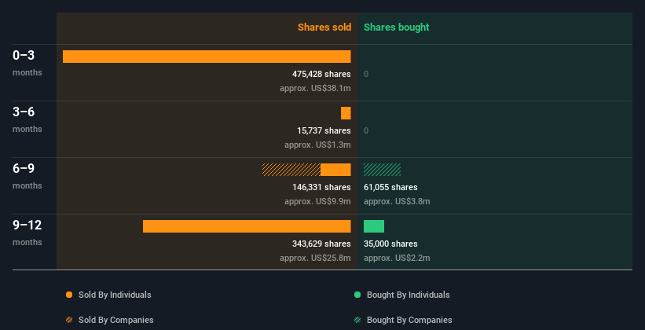Toggle the Sold By Companies legend label
Viewport: 645px width, 330px height.
[x=116, y=320]
